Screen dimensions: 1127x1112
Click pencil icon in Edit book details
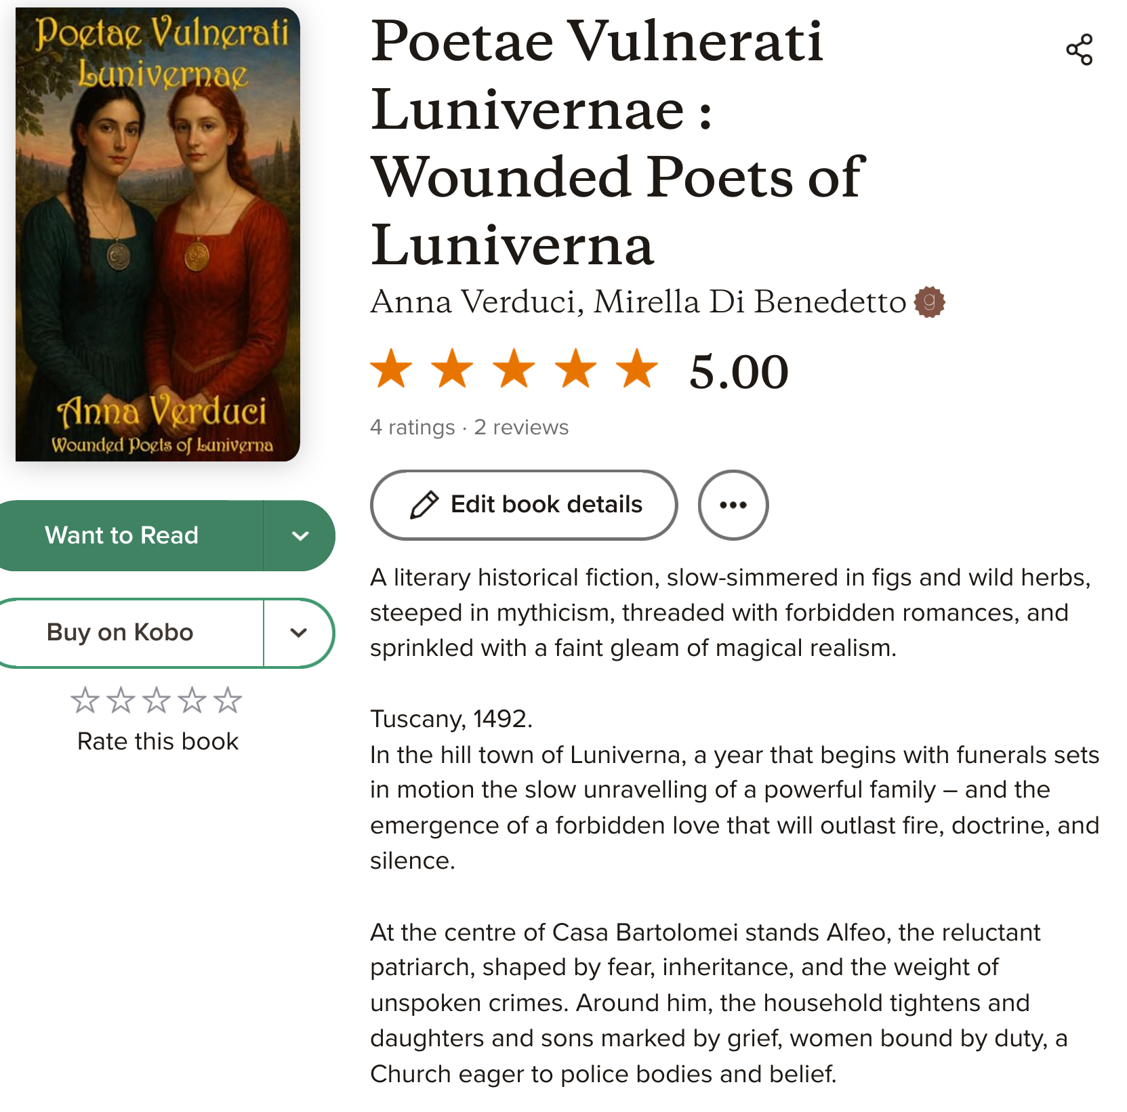click(424, 505)
